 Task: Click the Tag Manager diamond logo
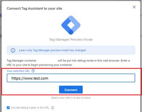click(71, 25)
